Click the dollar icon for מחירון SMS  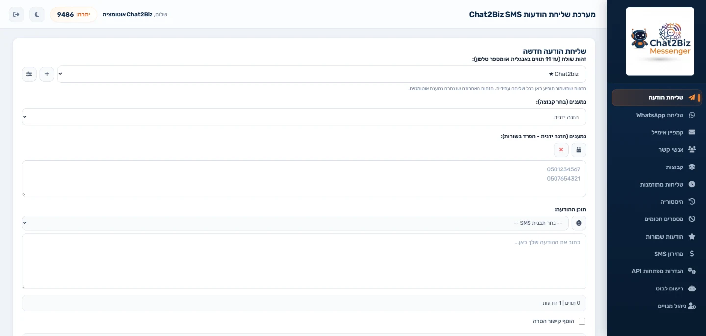click(x=692, y=254)
